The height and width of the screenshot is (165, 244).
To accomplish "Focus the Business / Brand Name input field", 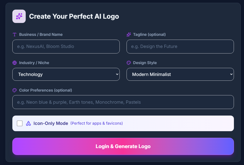I will [66, 46].
